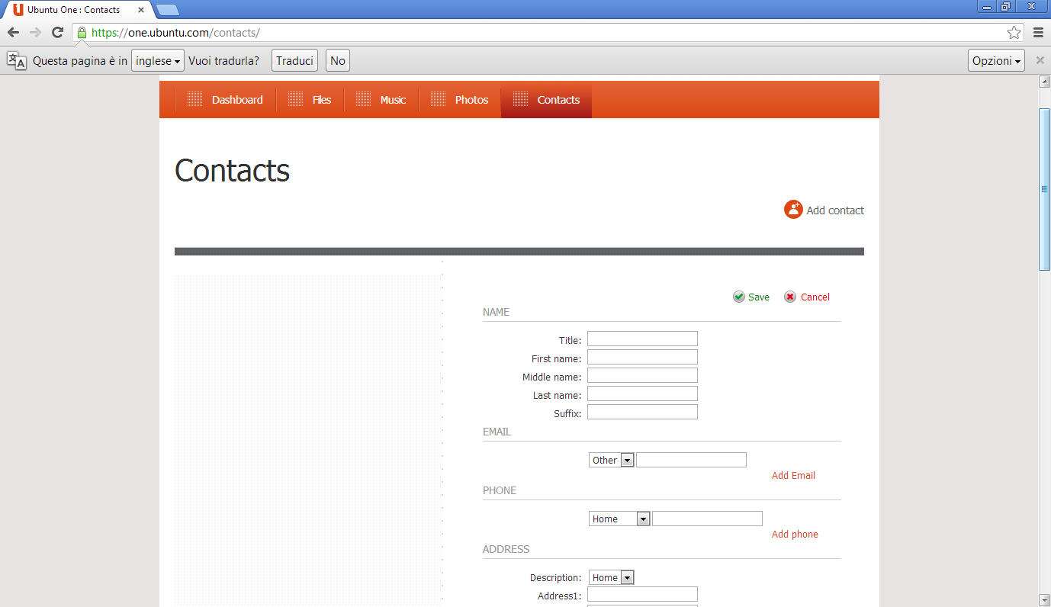
Task: Click the red Cancel cross icon
Action: [790, 297]
